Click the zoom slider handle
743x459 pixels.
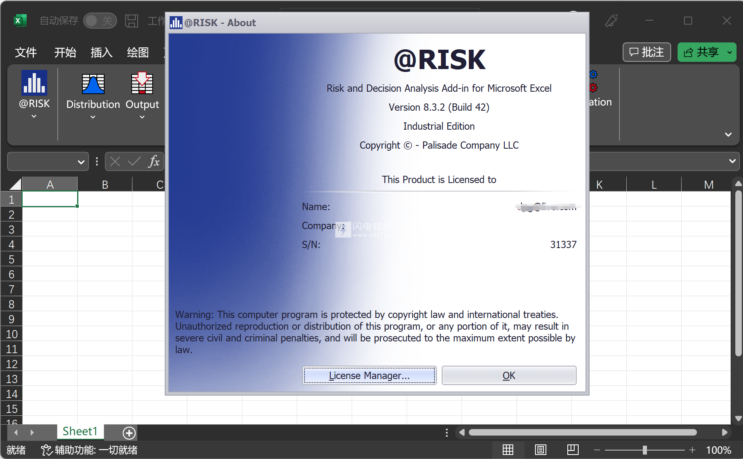[x=645, y=450]
